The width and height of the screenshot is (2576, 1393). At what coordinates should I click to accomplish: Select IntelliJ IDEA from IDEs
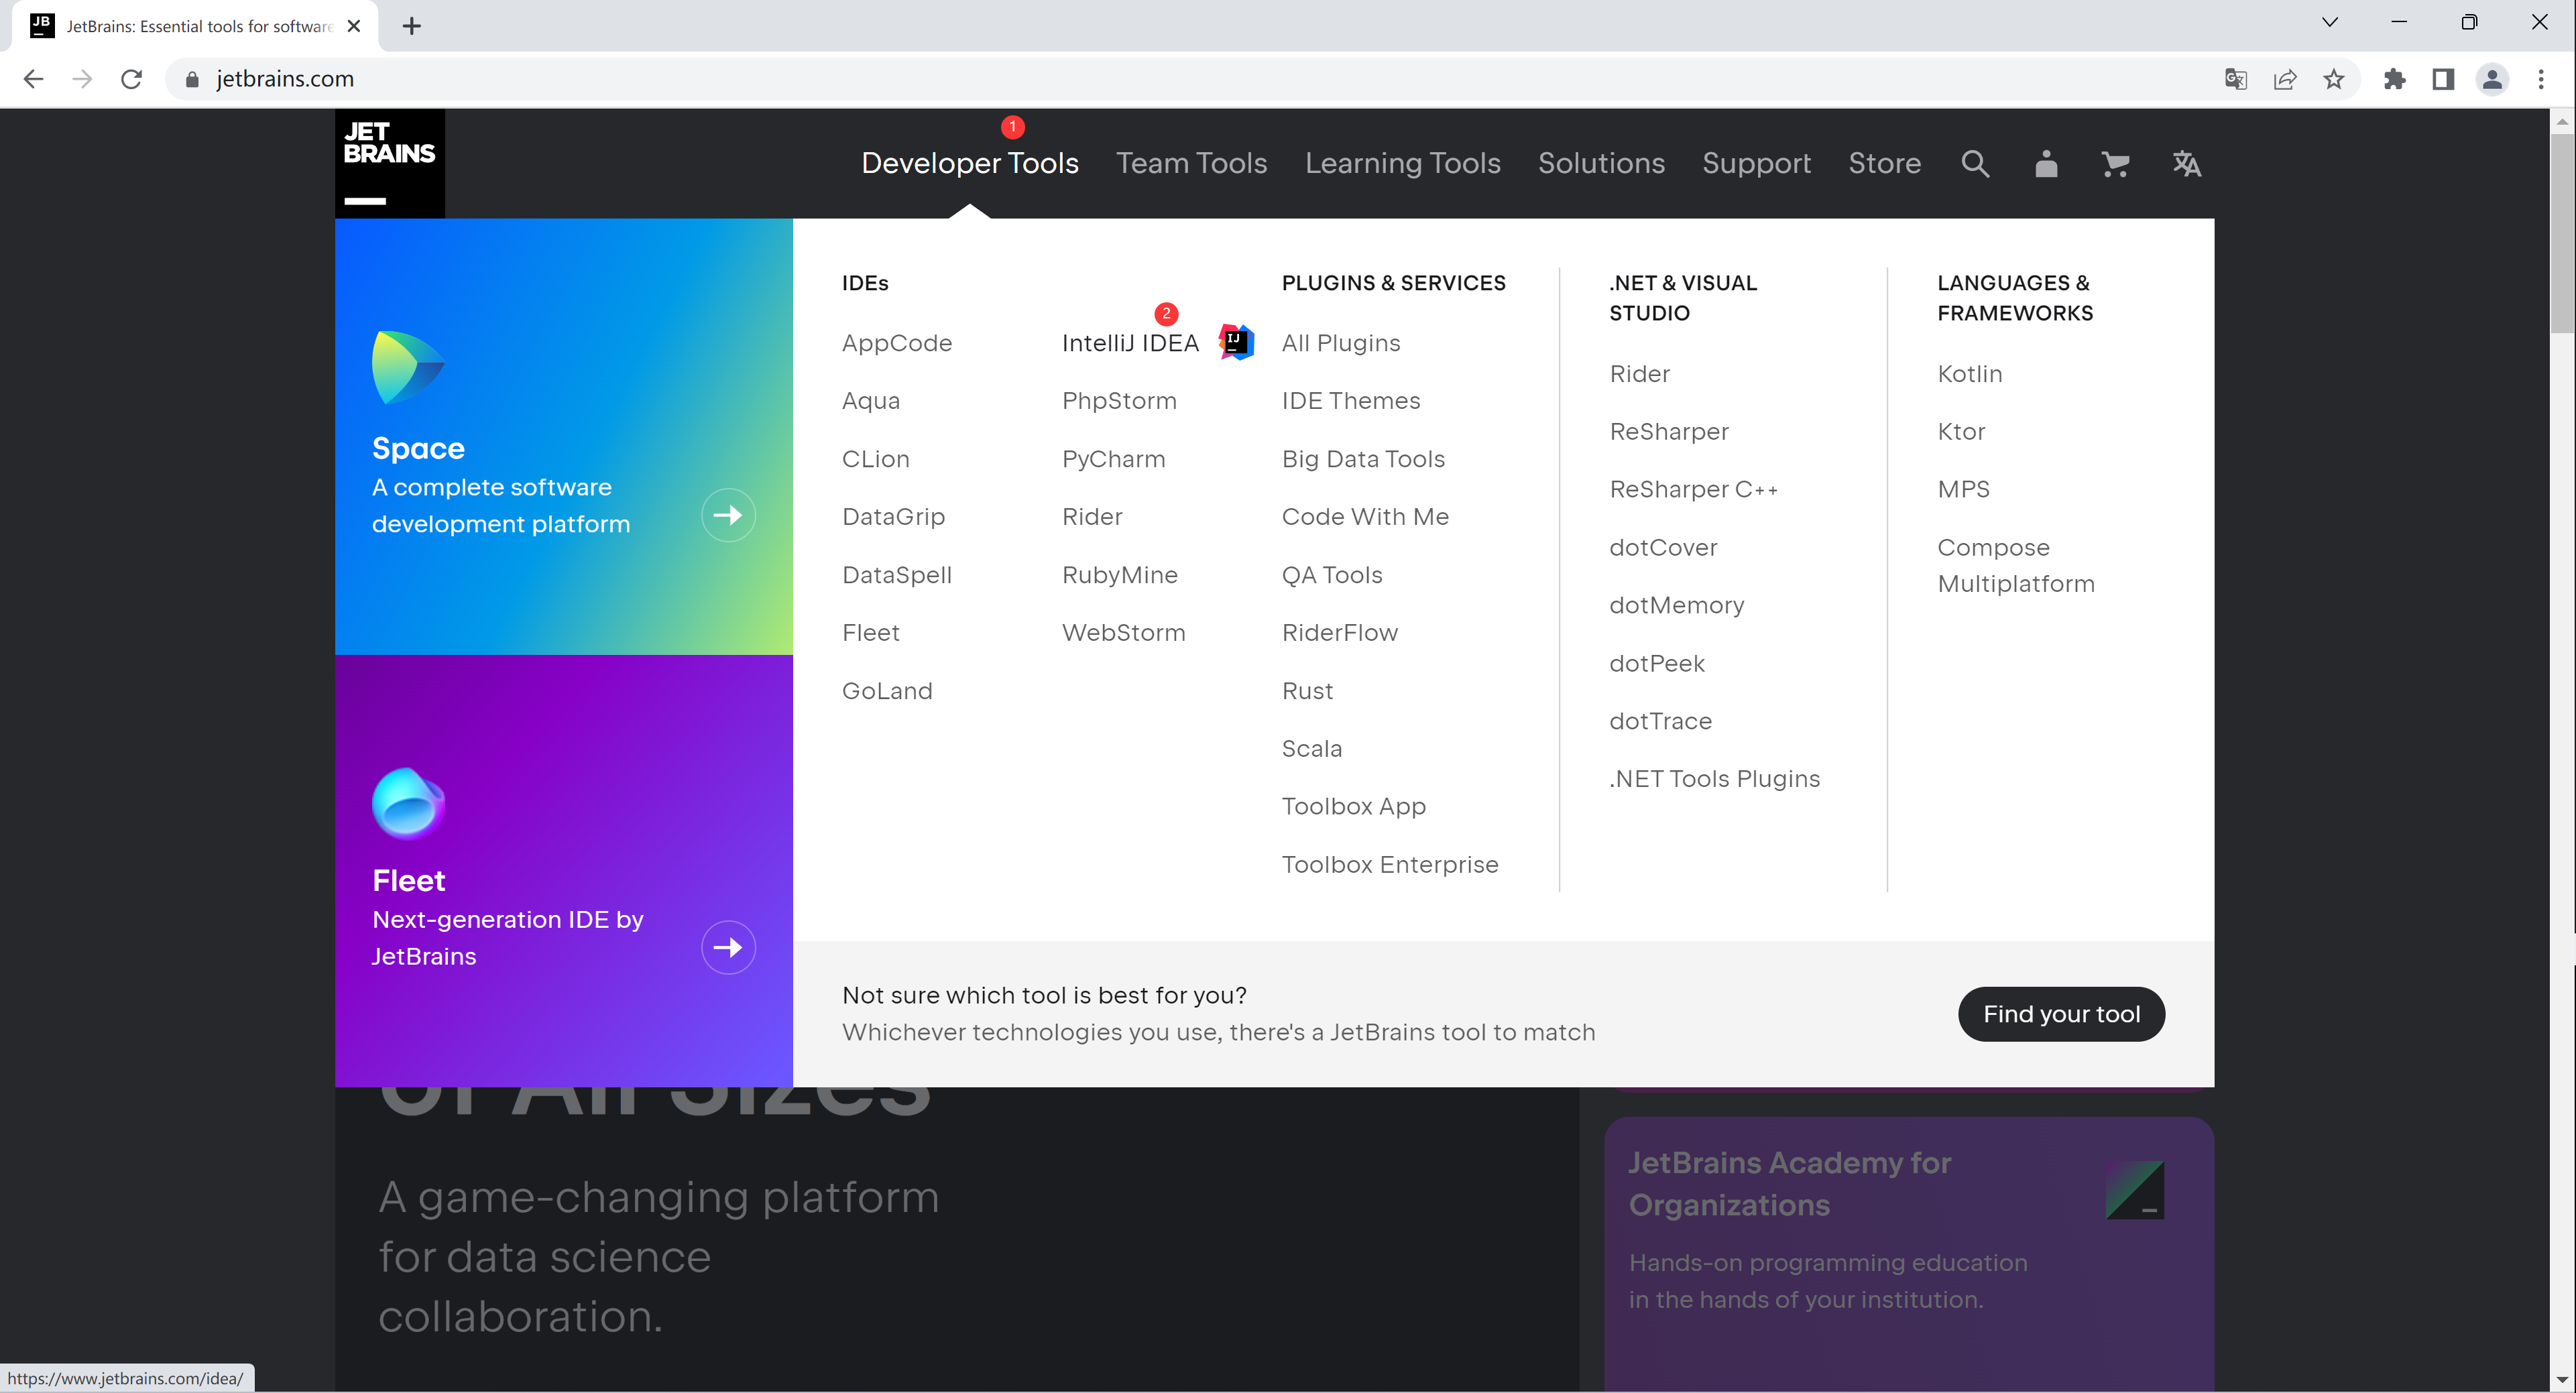click(1130, 343)
